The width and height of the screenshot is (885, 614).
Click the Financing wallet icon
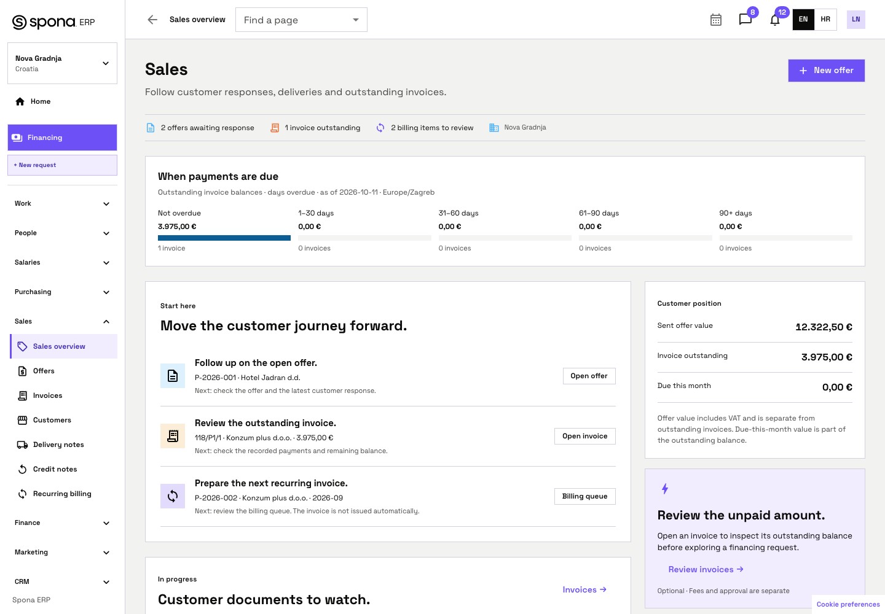pyautogui.click(x=17, y=138)
